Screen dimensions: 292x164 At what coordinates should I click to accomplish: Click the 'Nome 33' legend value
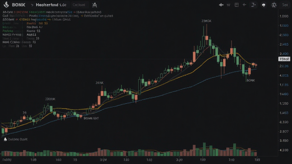pos(33,31)
